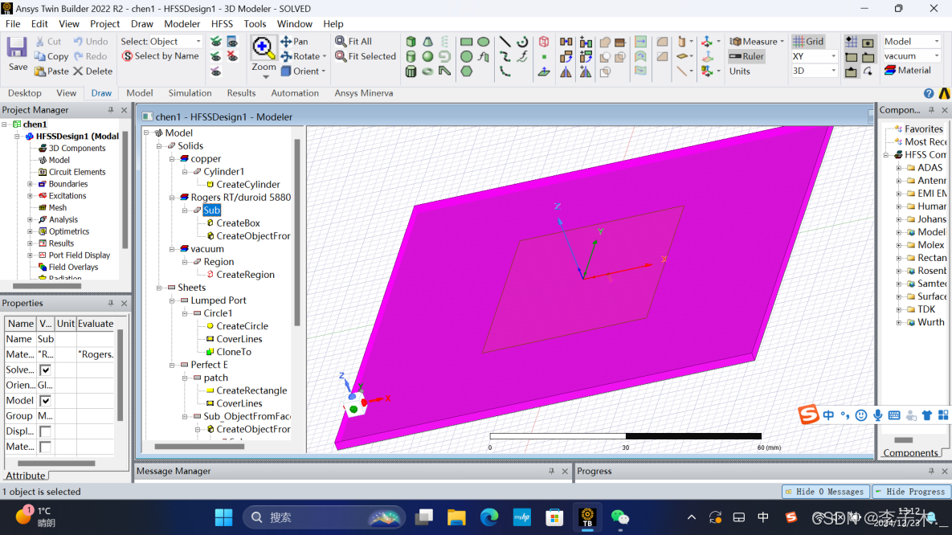Open Microsoft Edge from the taskbar
Image resolution: width=952 pixels, height=535 pixels.
(489, 517)
